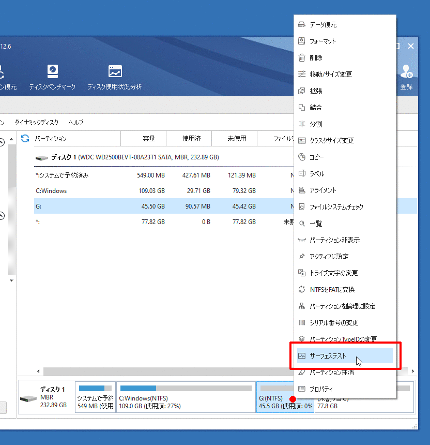The image size is (430, 445).
Task: Click the refresh icon beside パーティション header
Action: point(25,139)
